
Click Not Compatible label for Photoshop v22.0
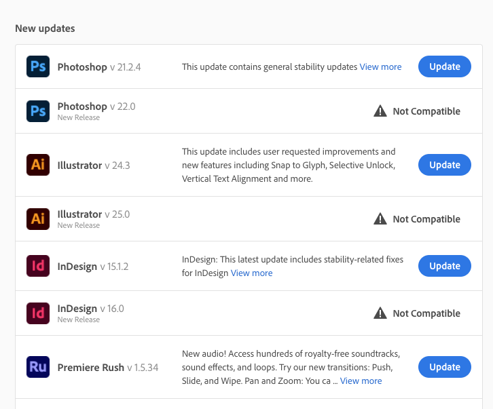click(426, 111)
